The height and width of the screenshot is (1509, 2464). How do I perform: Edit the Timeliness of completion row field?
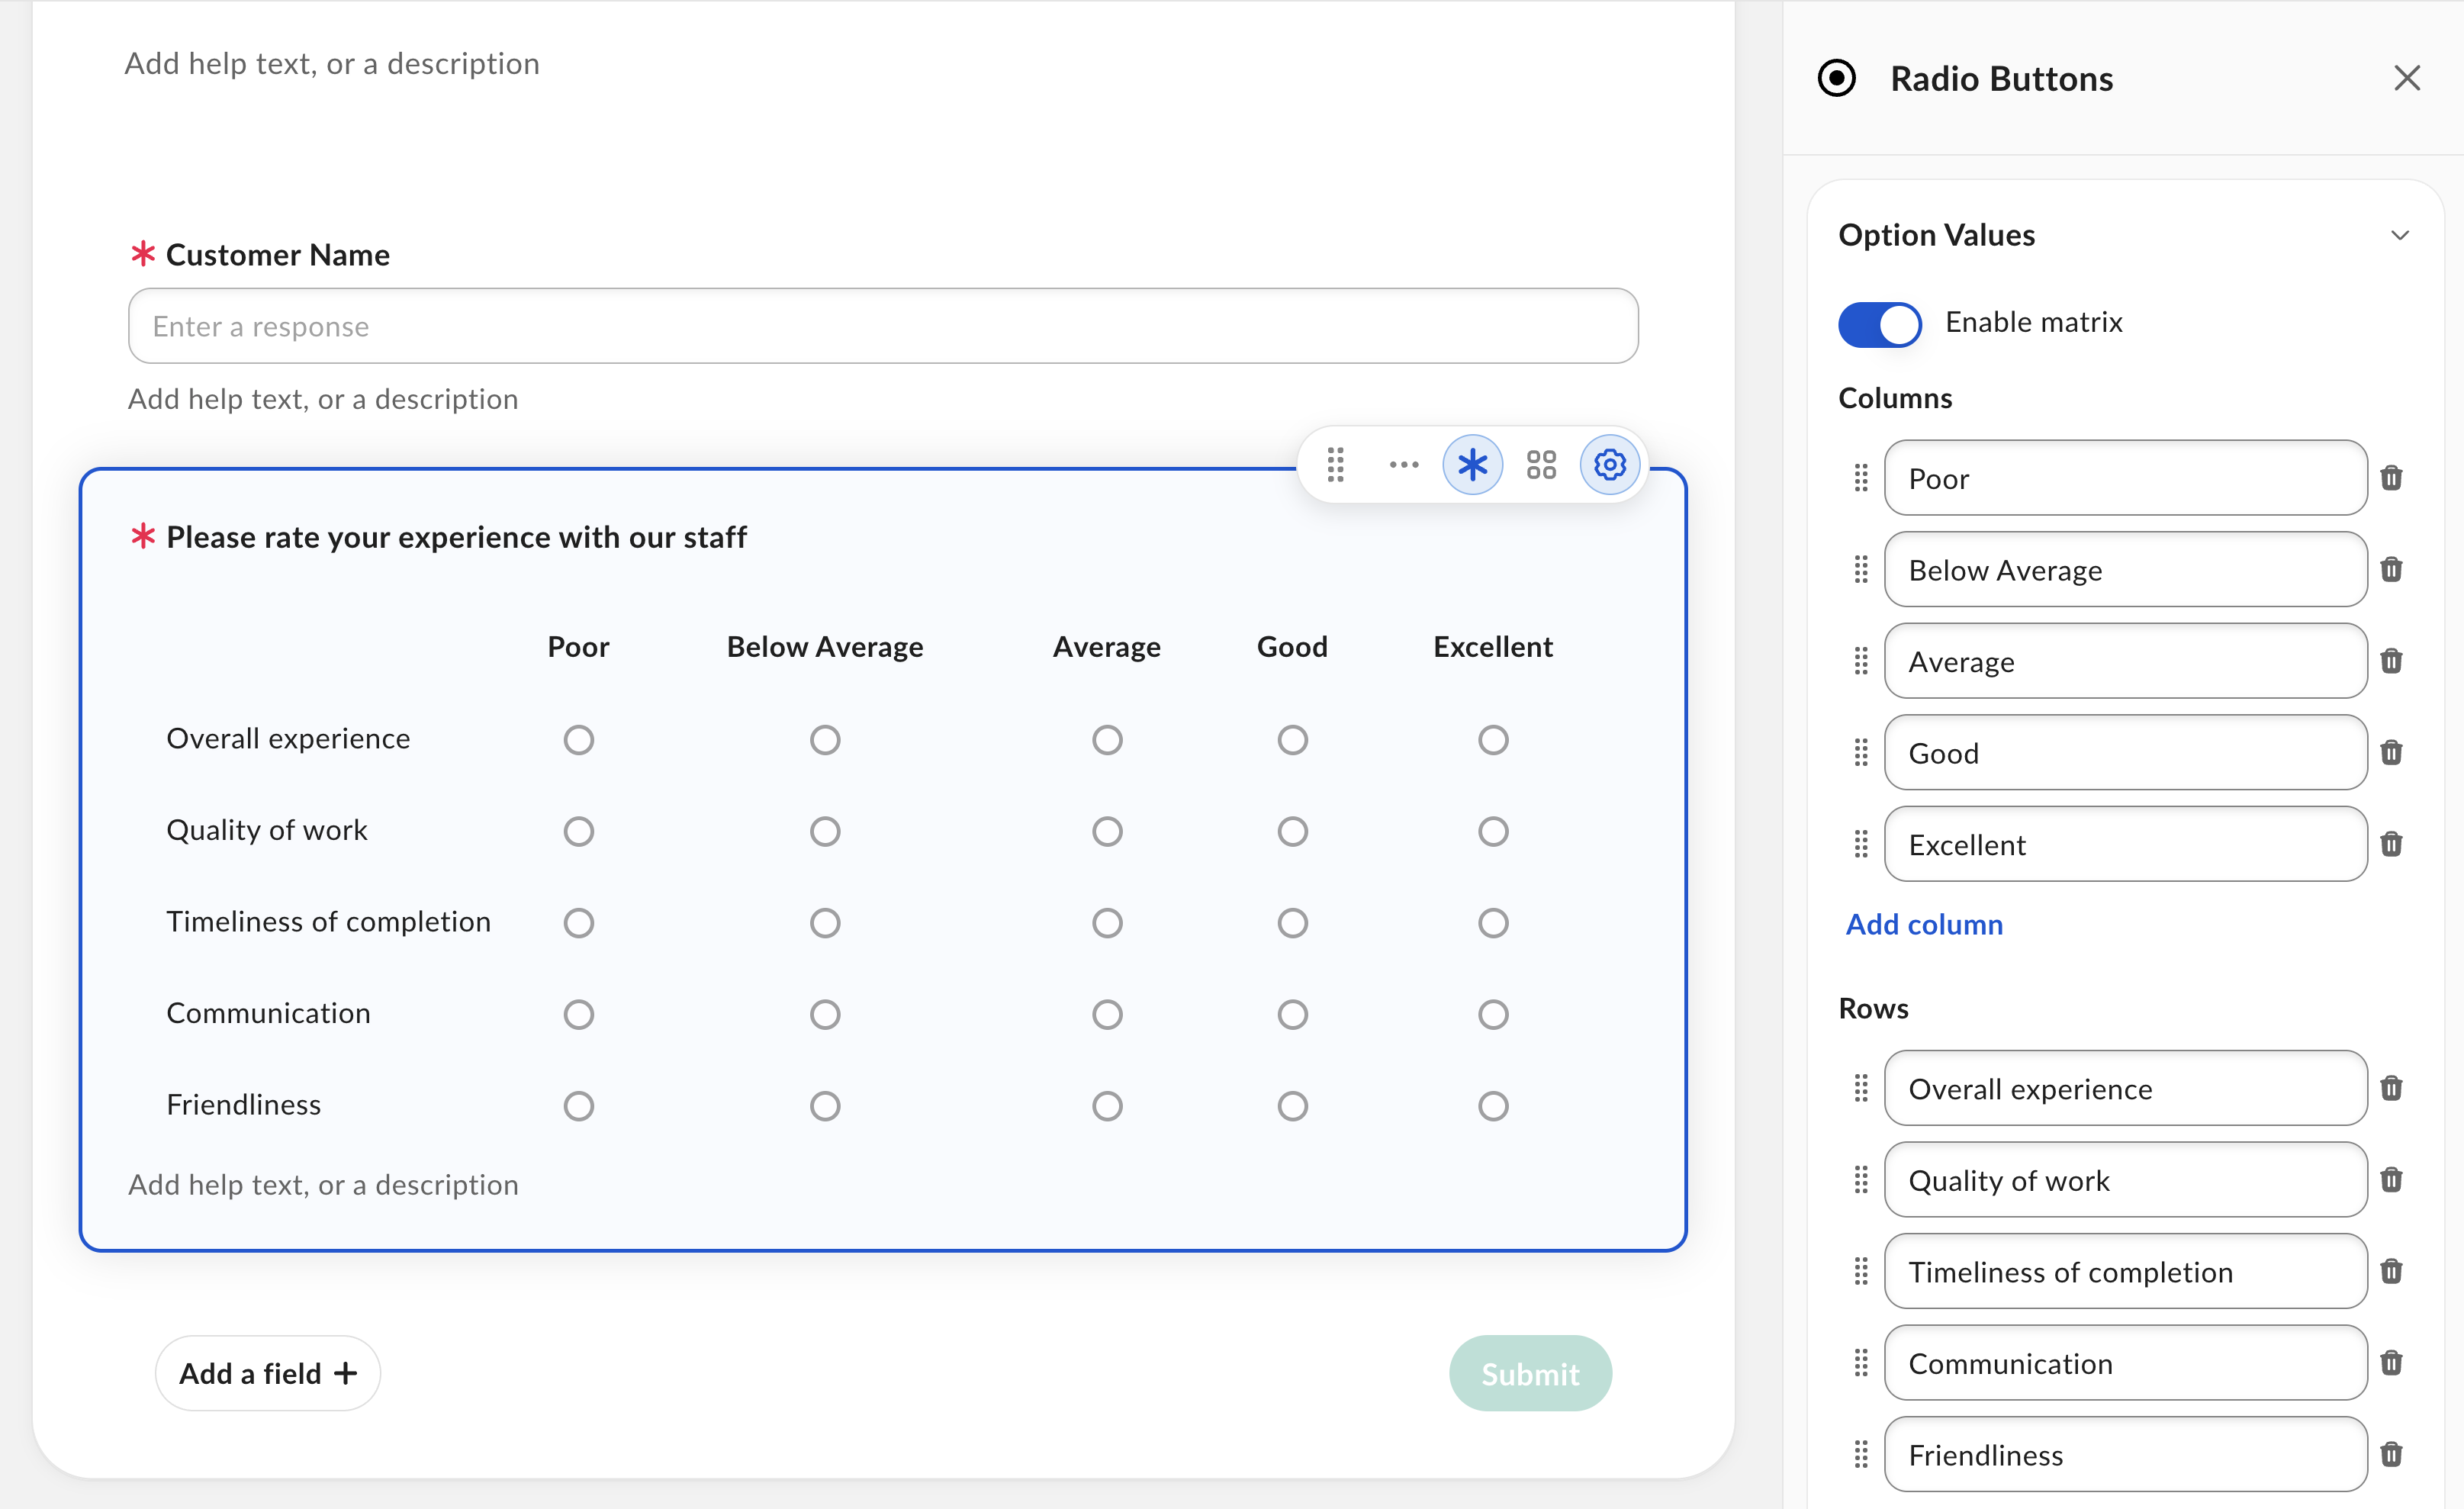coord(2125,1271)
